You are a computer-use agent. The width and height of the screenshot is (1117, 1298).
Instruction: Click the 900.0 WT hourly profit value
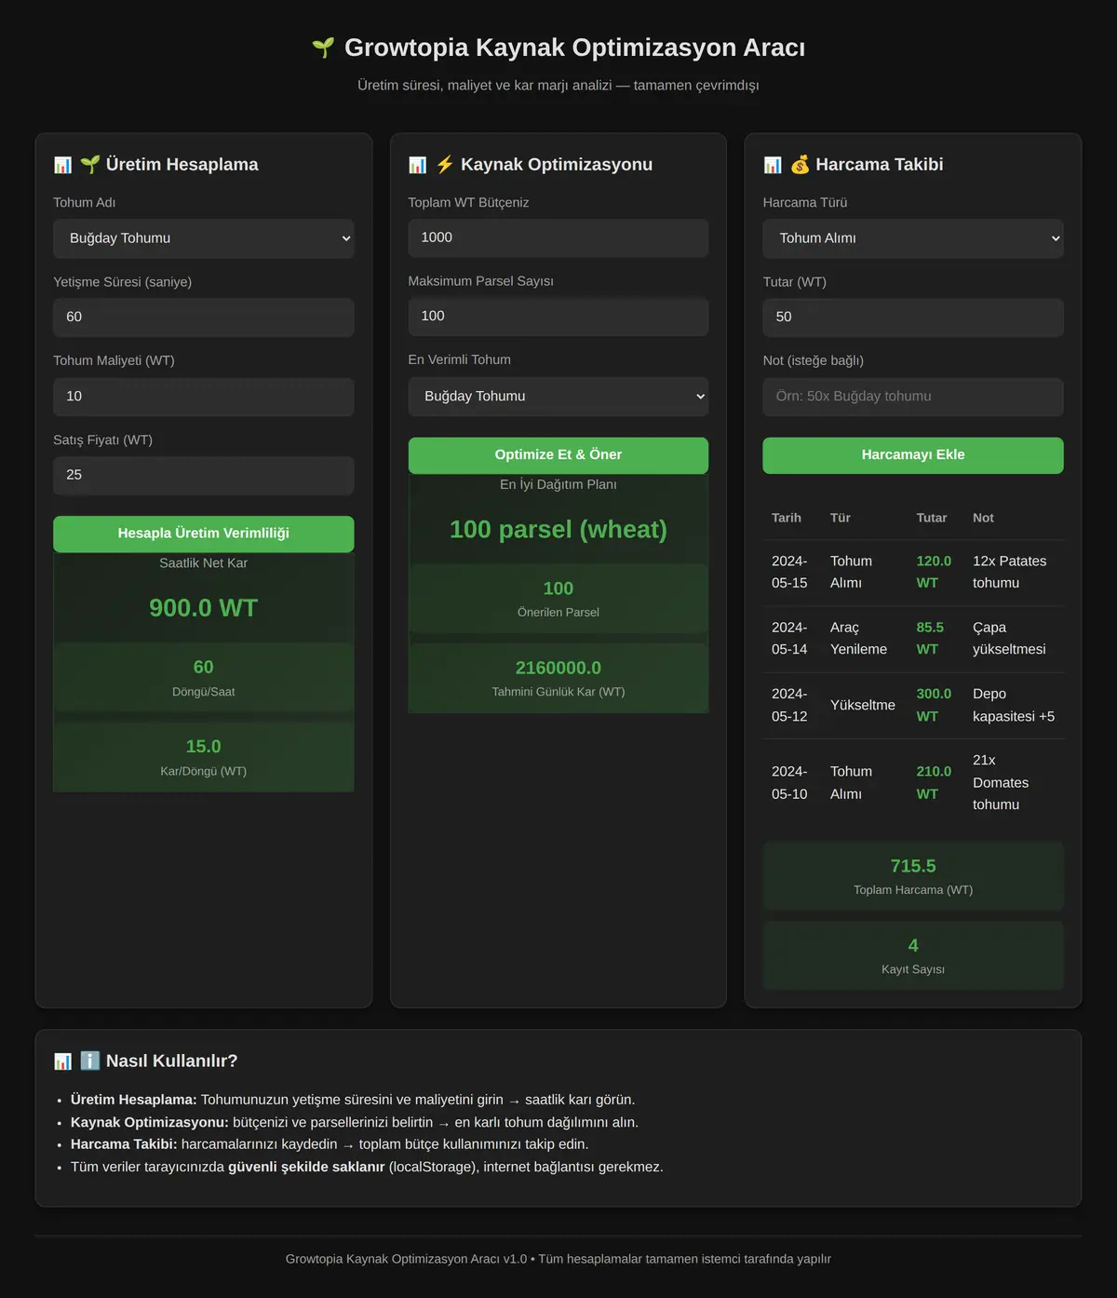point(204,608)
